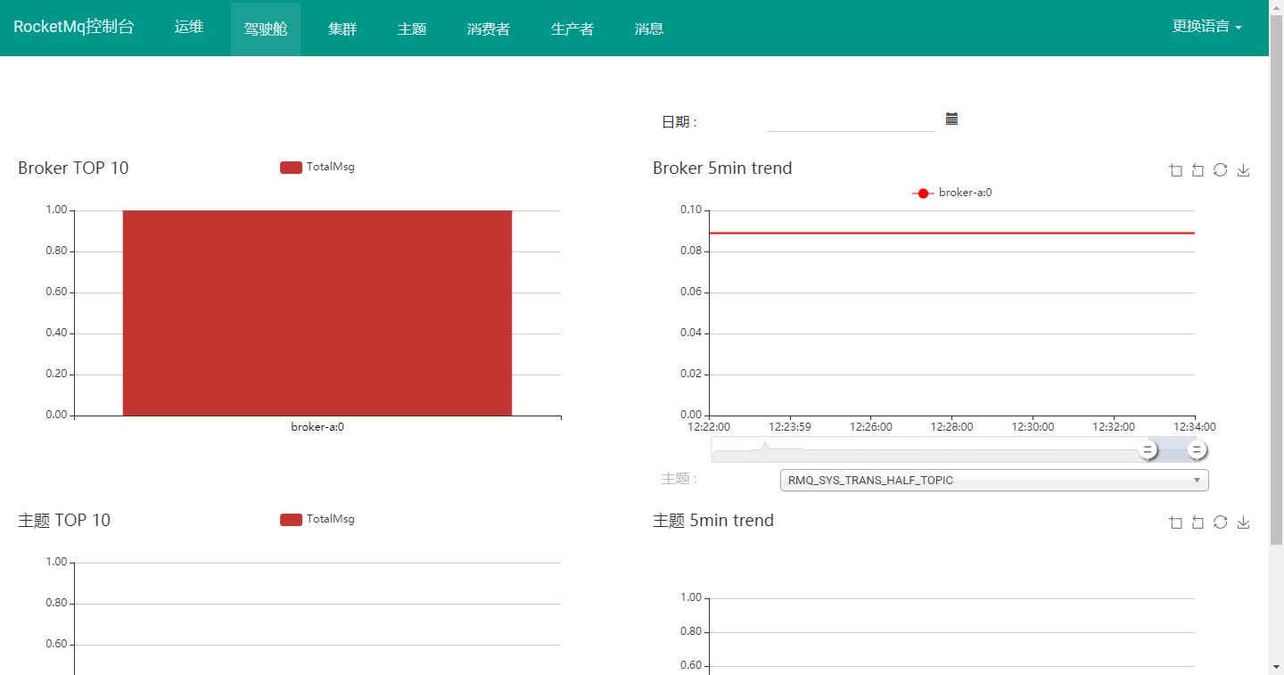This screenshot has height=675, width=1284.
Task: Toggle broker-a:0 legend in Broker trend chart
Action: (x=952, y=193)
